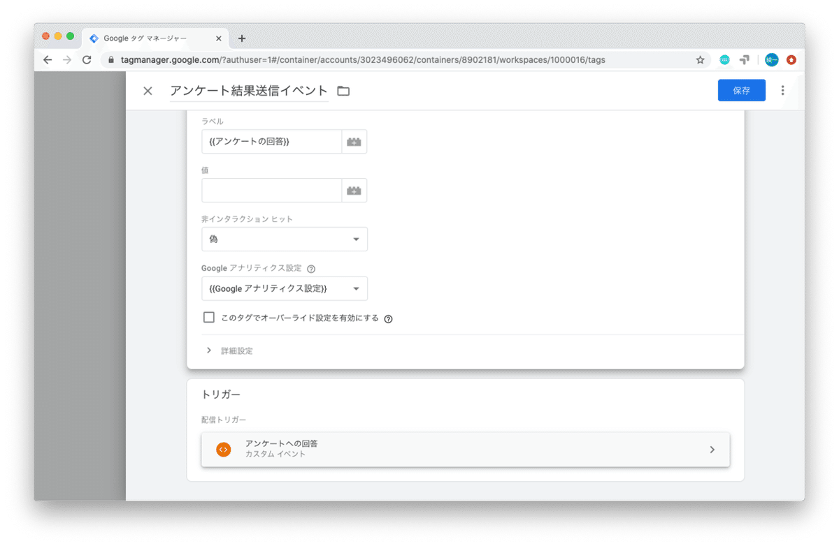The height and width of the screenshot is (546, 839).
Task: Click the red Chrome update icon
Action: 791,60
